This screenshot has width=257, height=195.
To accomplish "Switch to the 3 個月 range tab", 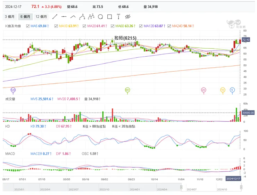I will coord(9,17).
